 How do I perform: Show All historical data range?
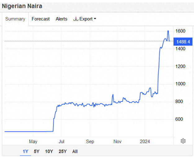click(x=75, y=151)
